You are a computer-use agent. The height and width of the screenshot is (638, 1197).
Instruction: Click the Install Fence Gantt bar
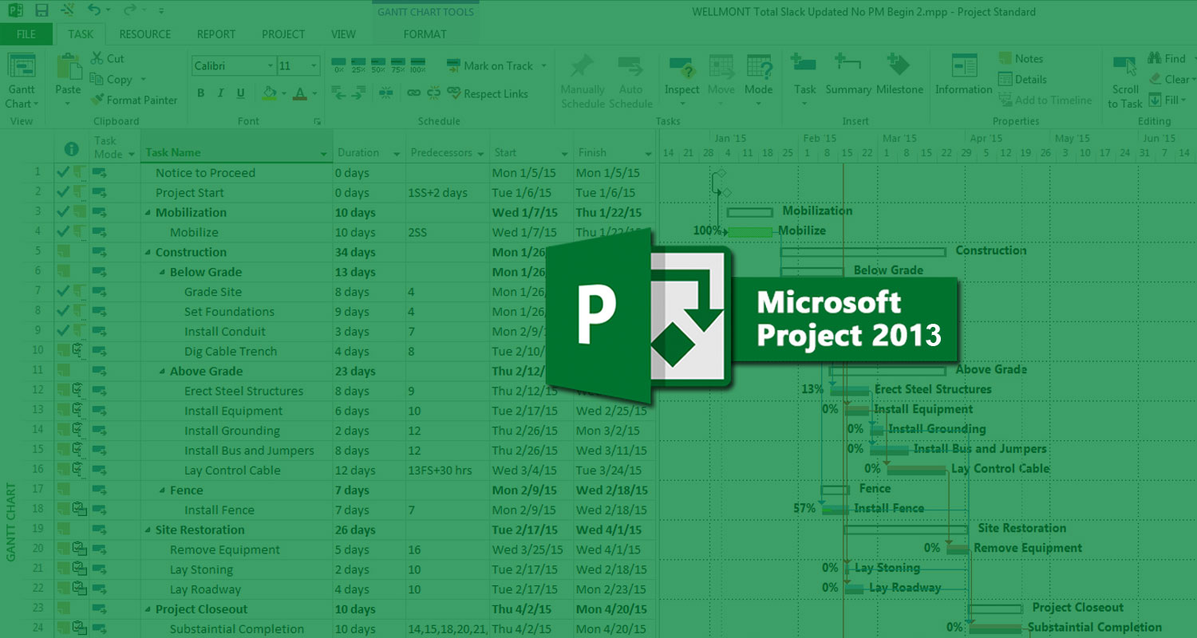click(x=836, y=509)
